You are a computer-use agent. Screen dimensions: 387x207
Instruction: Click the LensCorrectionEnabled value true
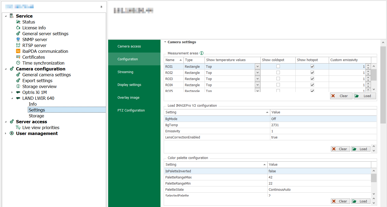tap(274, 137)
